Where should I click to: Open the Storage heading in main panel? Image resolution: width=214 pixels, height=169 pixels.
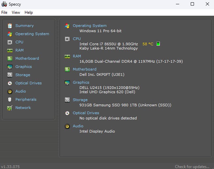pyautogui.click(x=80, y=100)
